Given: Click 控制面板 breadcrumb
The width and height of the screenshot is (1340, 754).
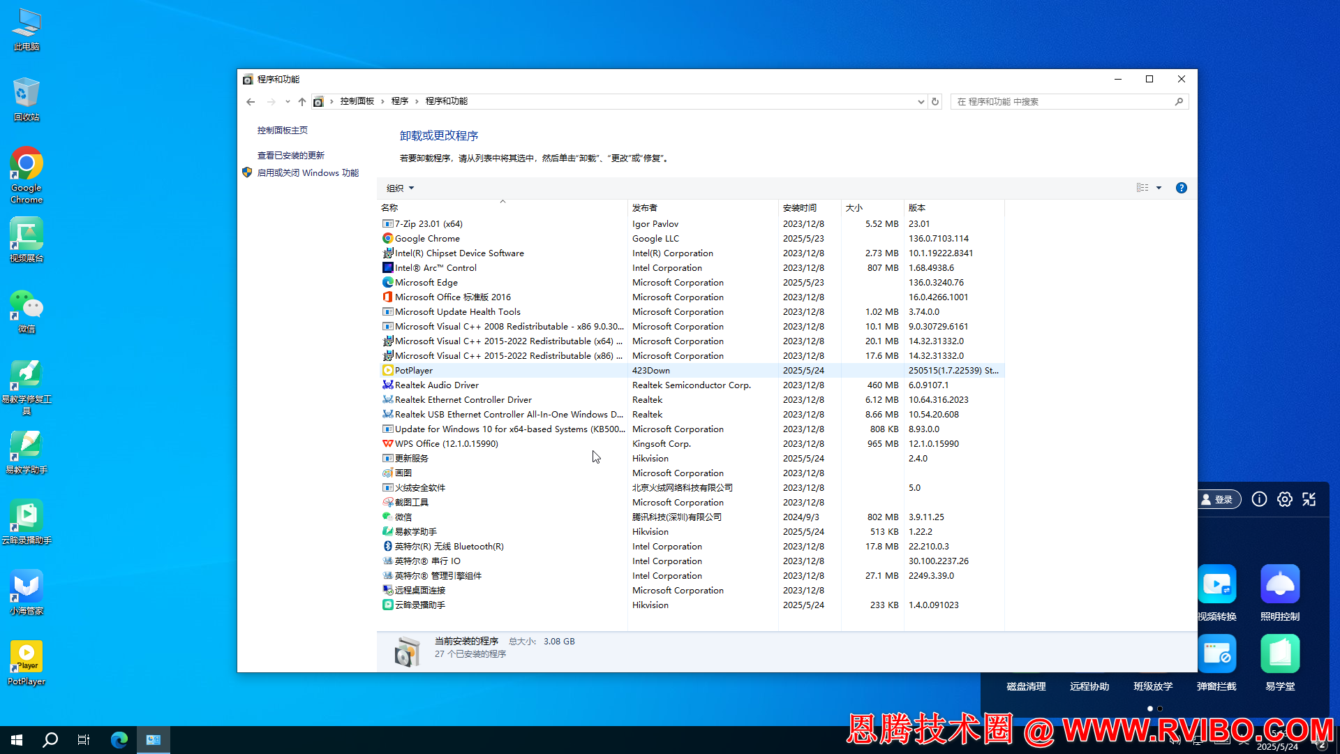Looking at the screenshot, I should [357, 101].
